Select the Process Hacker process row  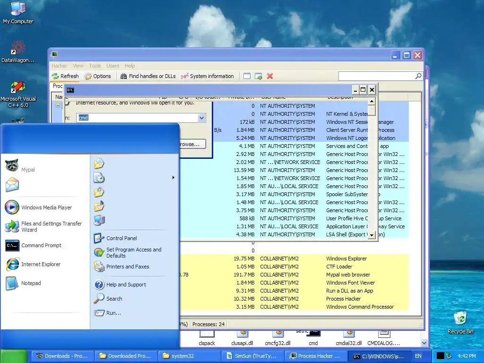295,299
